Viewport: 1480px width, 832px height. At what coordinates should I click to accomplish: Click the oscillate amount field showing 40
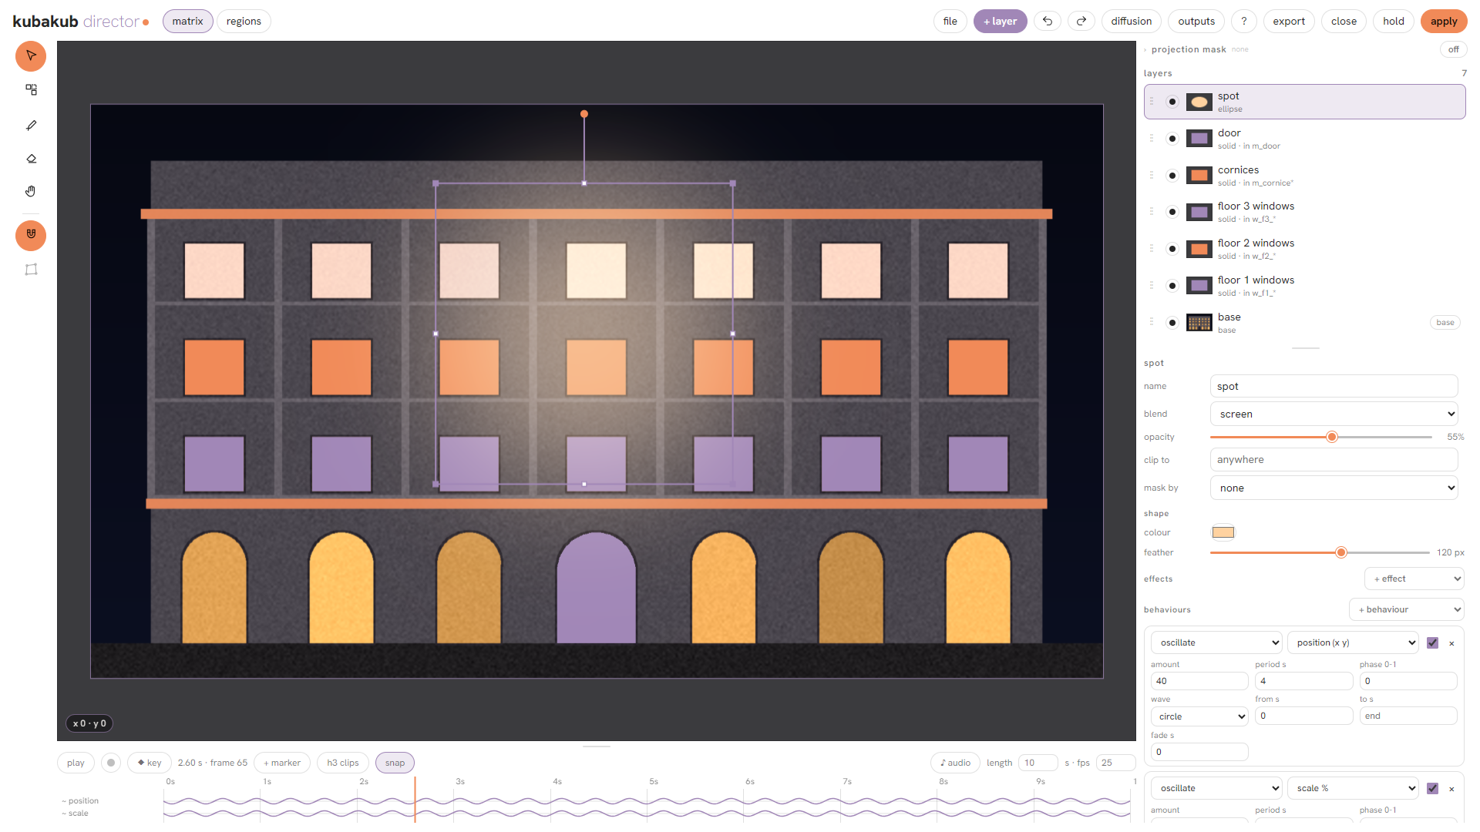[x=1199, y=681]
